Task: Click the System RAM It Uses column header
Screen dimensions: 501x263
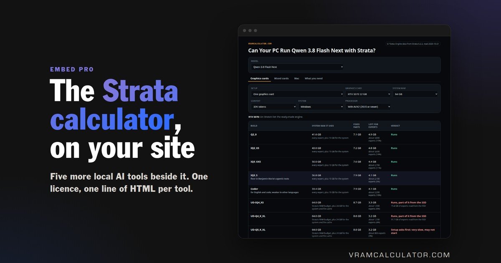Action: point(323,126)
